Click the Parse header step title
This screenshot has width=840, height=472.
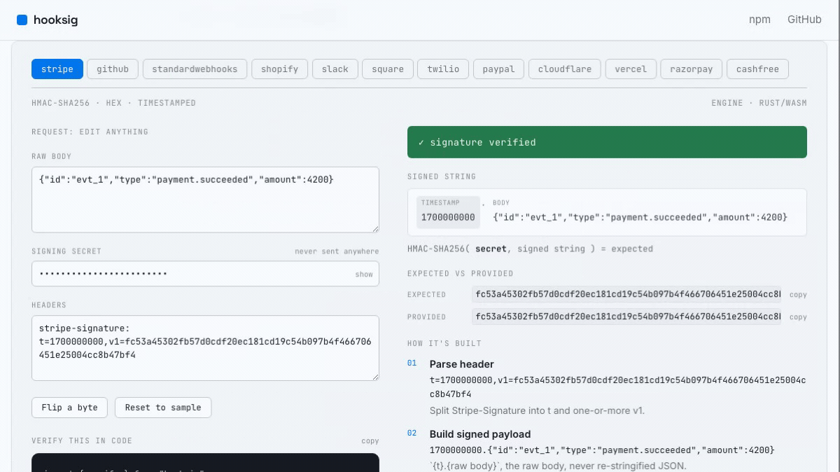(461, 364)
